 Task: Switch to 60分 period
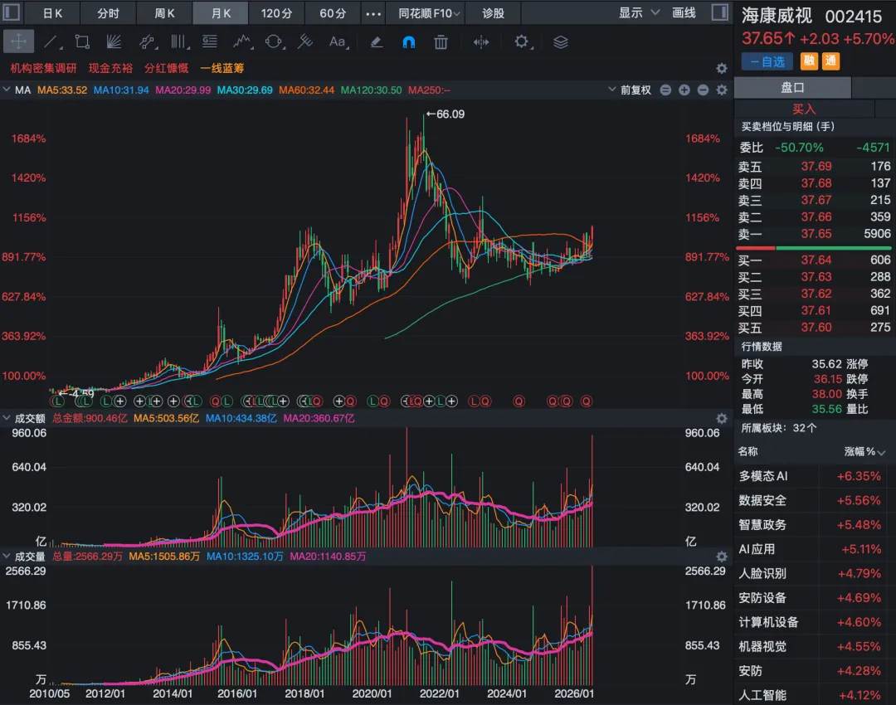tap(333, 12)
